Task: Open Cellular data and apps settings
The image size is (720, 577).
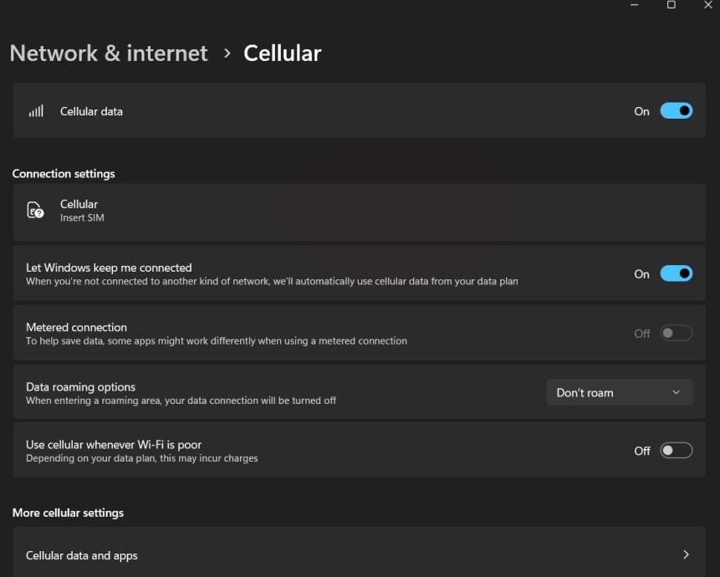Action: click(82, 555)
